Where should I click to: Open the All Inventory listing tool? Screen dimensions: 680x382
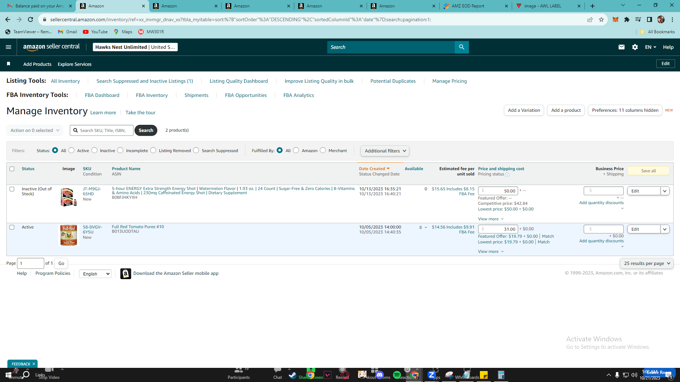(x=66, y=81)
